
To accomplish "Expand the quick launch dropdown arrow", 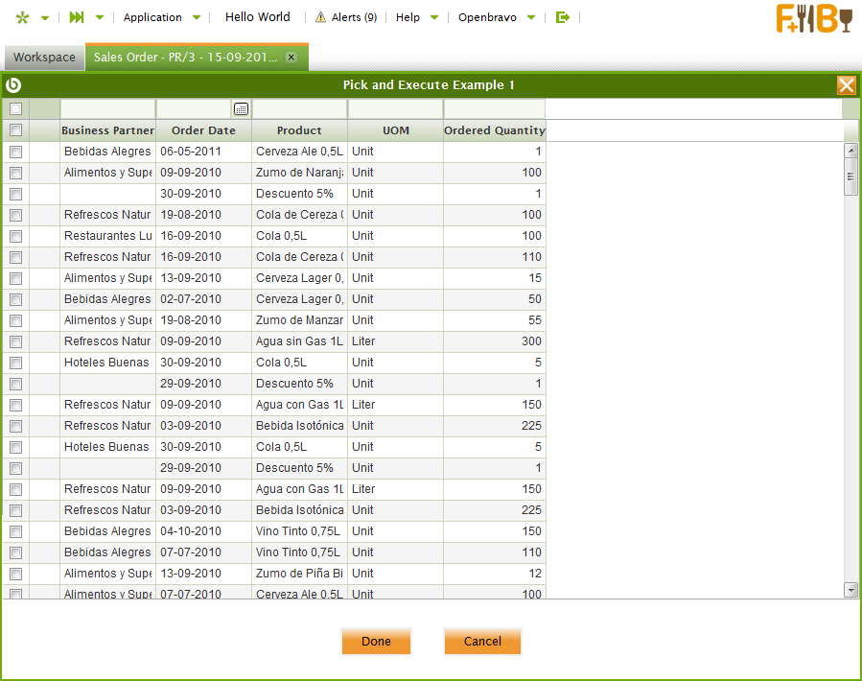I will (100, 17).
